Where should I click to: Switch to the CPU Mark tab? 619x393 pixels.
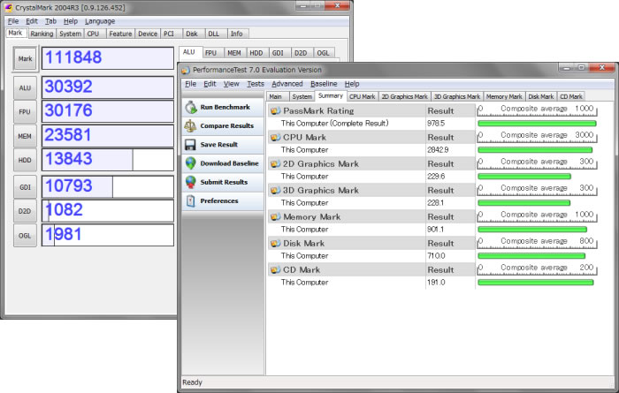click(x=362, y=96)
